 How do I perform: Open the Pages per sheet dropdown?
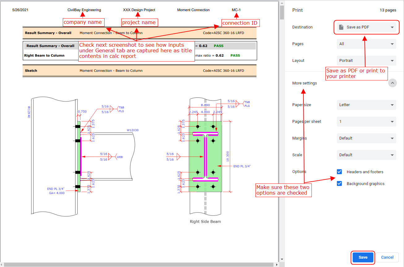[x=366, y=122]
